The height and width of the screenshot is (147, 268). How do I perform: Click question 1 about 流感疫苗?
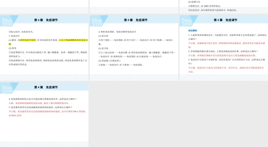227,37
